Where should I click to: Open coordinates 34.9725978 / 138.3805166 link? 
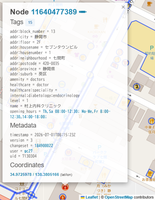(x=35, y=174)
